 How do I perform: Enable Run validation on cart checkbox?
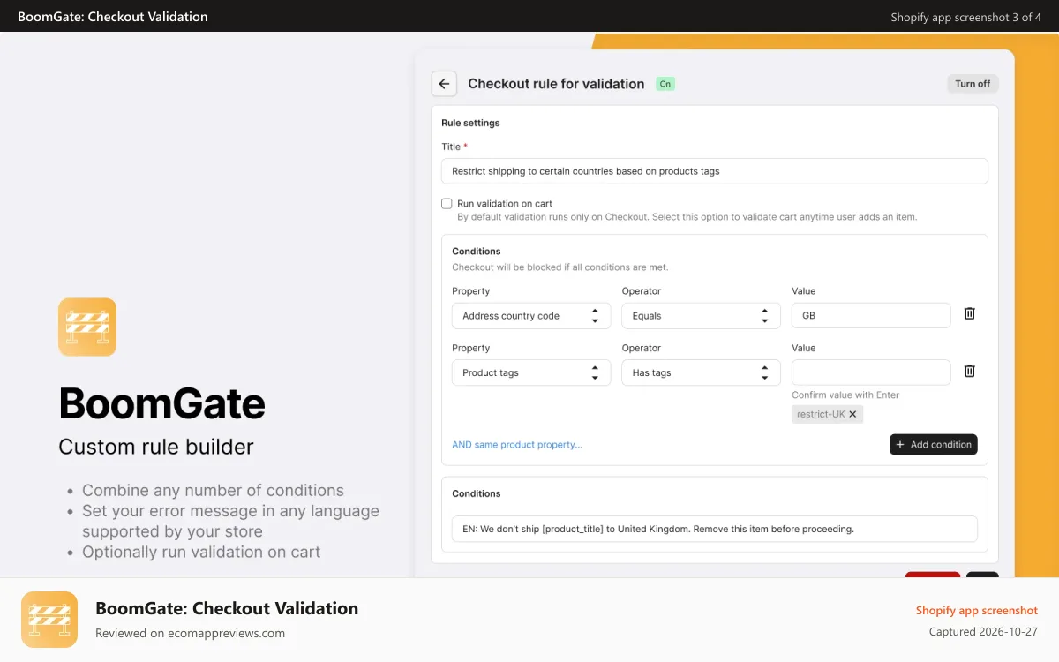pyautogui.click(x=447, y=204)
